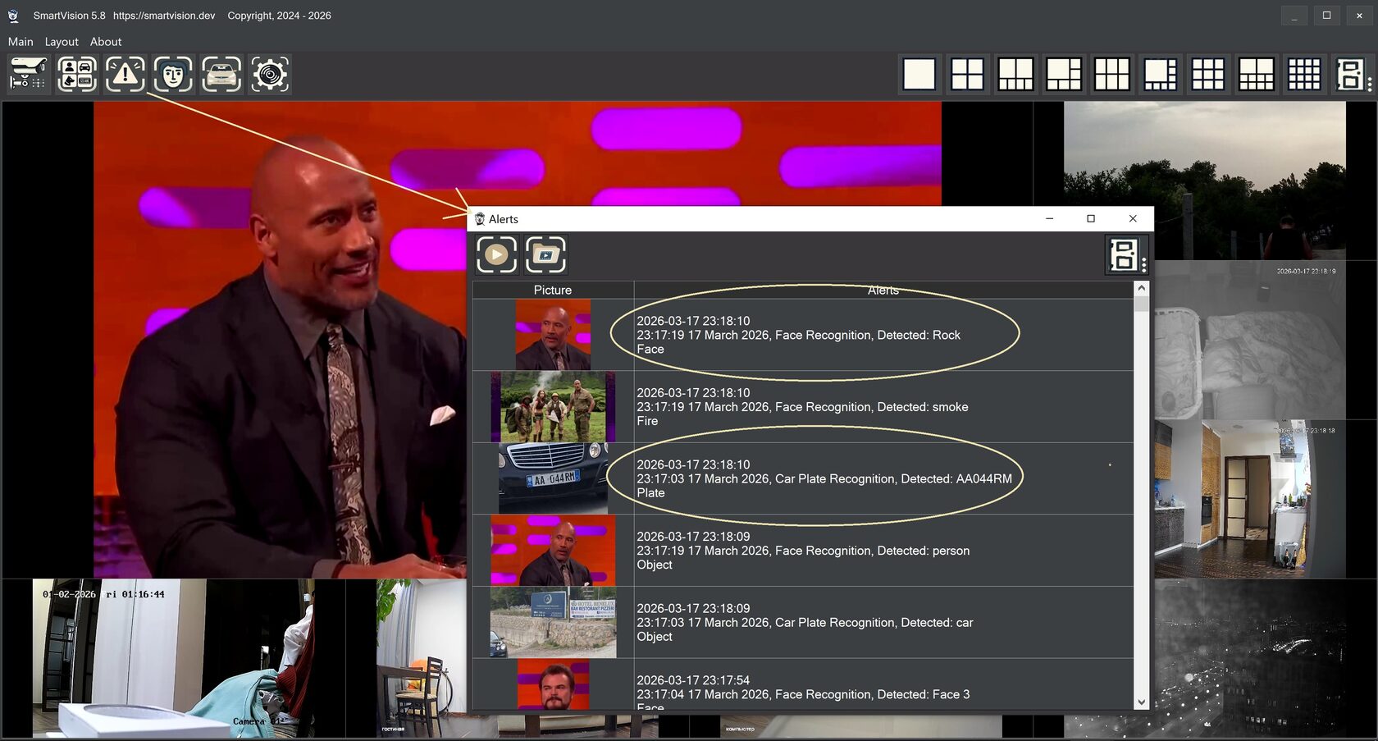
Task: Open the video folder icon in Alerts
Action: [x=545, y=254]
